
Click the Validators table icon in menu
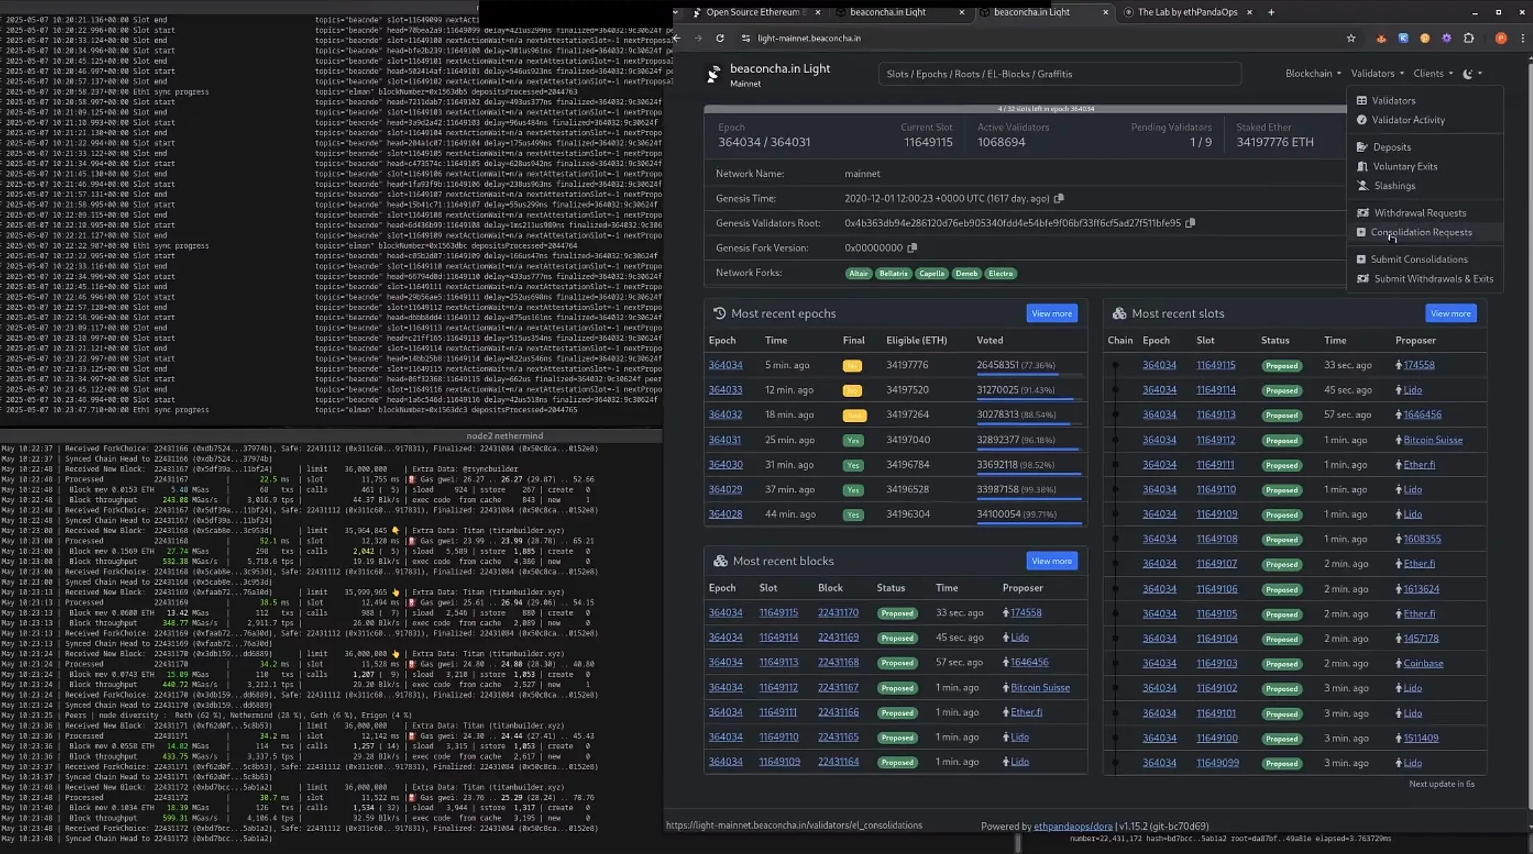pos(1361,101)
